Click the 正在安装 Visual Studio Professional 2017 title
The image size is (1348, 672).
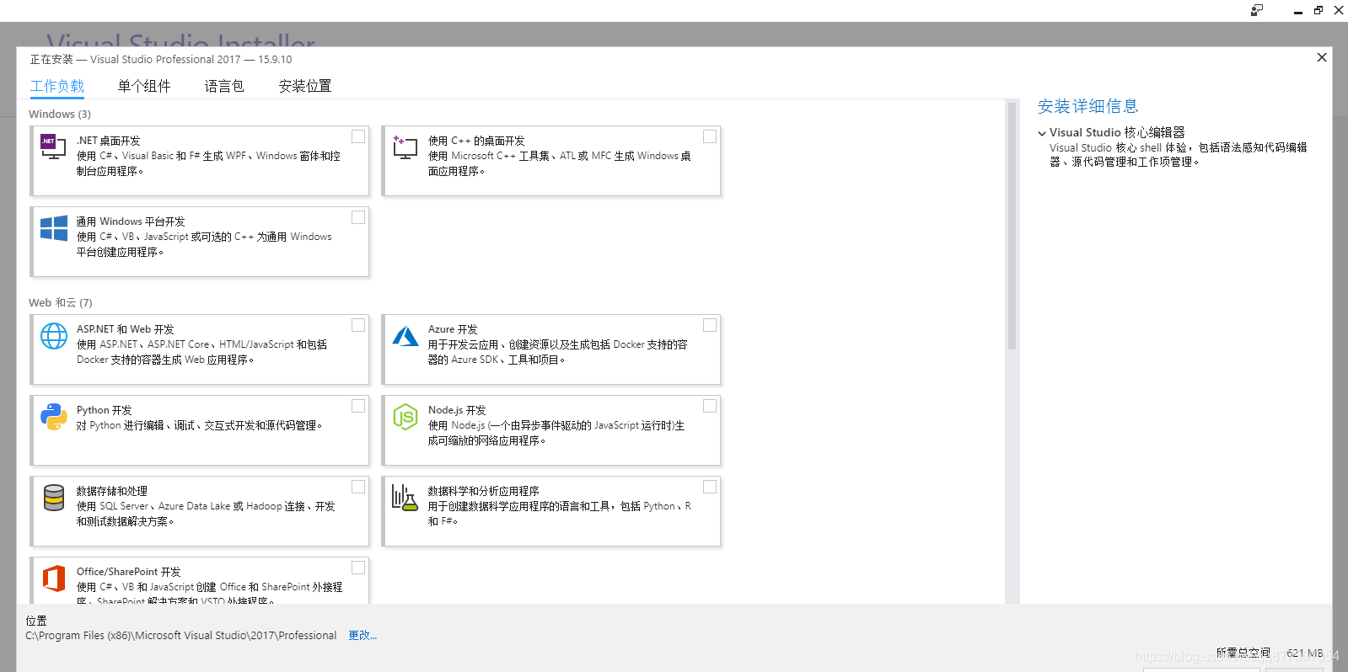point(161,60)
